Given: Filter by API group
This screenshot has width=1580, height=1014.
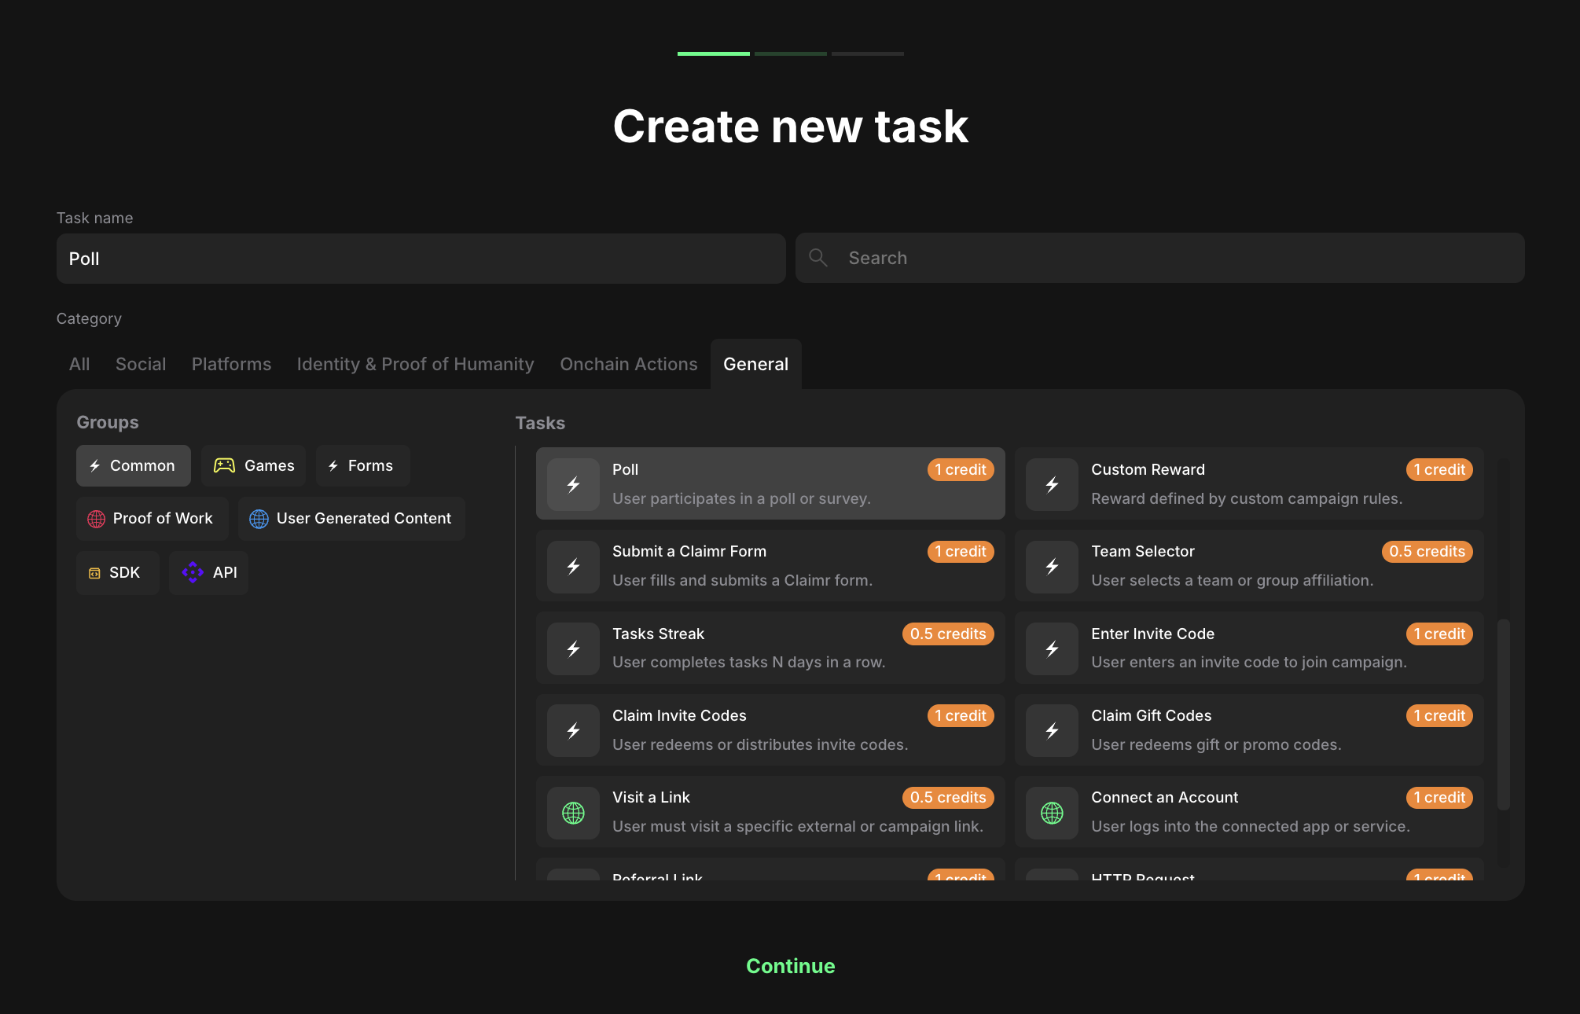Looking at the screenshot, I should click(x=209, y=573).
